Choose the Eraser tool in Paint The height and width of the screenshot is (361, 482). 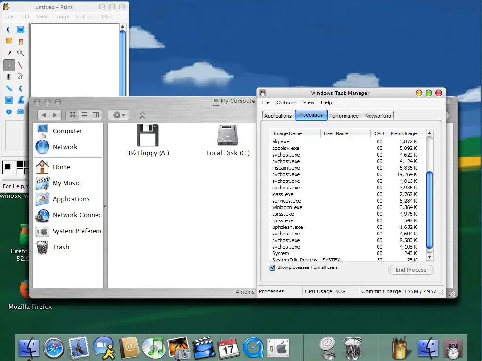click(9, 41)
